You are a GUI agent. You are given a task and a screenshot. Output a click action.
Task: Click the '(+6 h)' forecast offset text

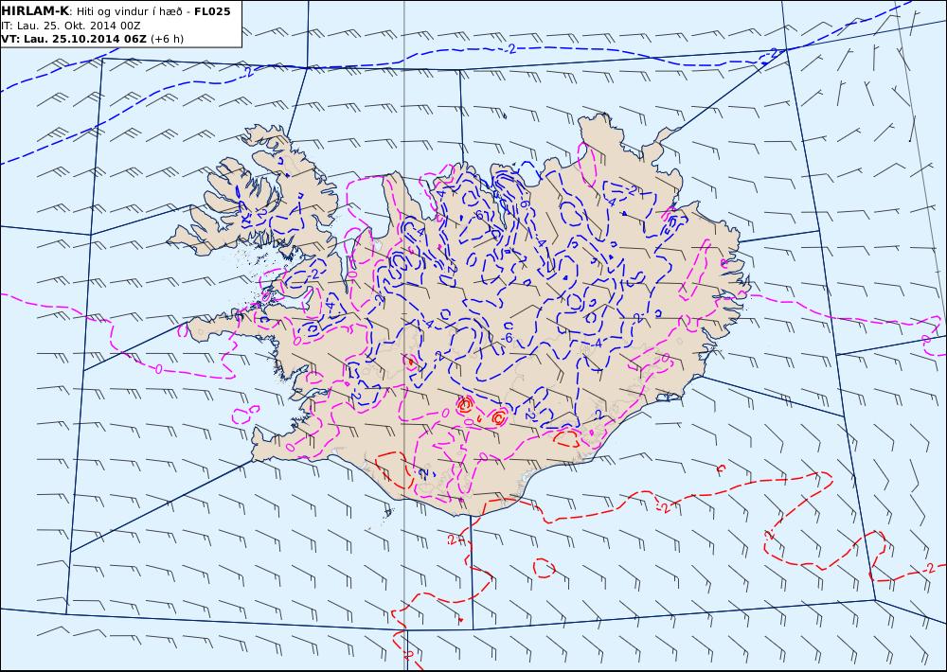pos(168,39)
